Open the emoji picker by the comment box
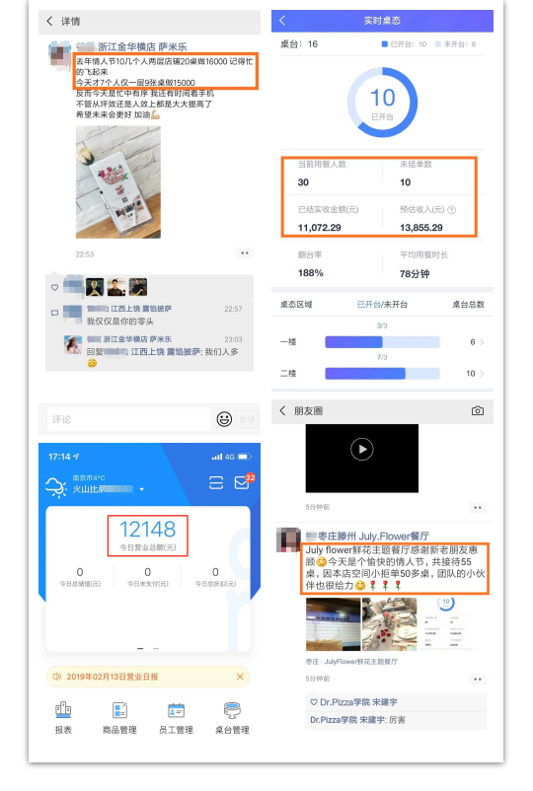Image resolution: width=533 pixels, height=791 pixels. (224, 419)
